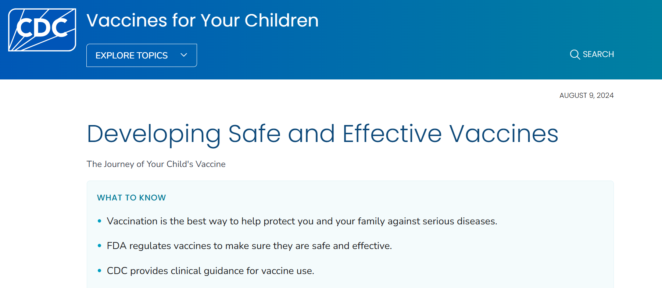This screenshot has width=662, height=288.
Task: Select the FDA regulates vaccines bullet text
Action: pos(249,246)
